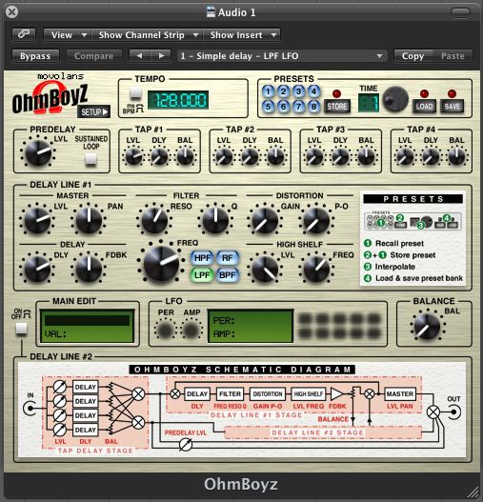Click the SAVE preset bank button
The image size is (483, 502).
click(x=452, y=107)
